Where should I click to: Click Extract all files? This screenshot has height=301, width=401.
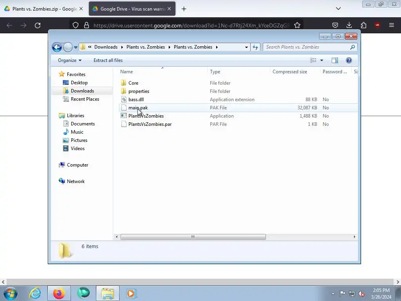(x=108, y=60)
